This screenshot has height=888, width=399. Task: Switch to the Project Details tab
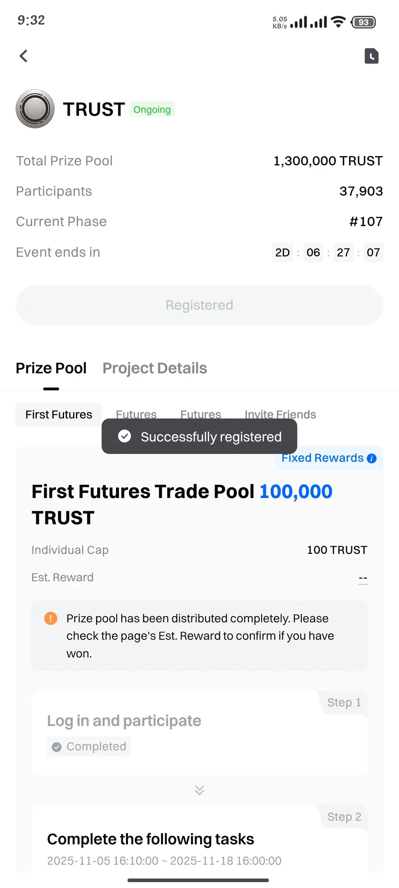(155, 368)
